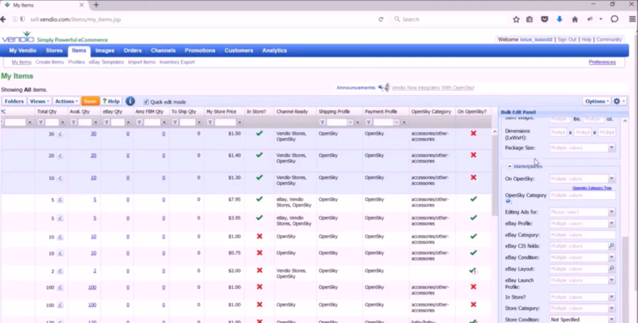Click the OpenSky Category input field
This screenshot has width=638, height=323.
[x=582, y=196]
